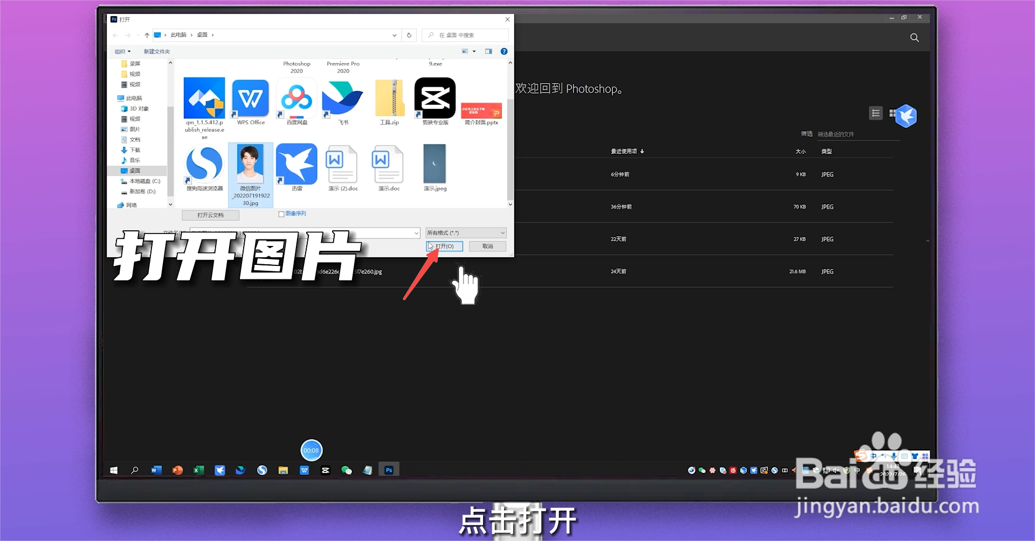Open the Windows Start menu
Screen dimensions: 1035x541
(x=114, y=470)
